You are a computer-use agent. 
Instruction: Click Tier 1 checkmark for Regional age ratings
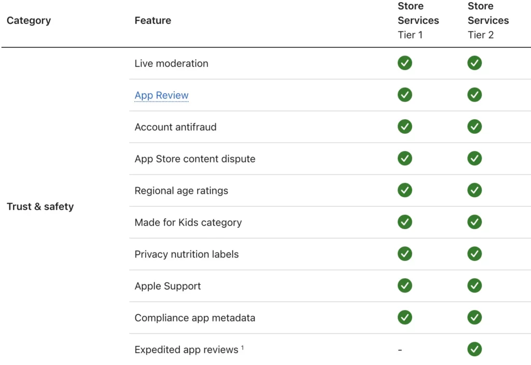point(405,190)
